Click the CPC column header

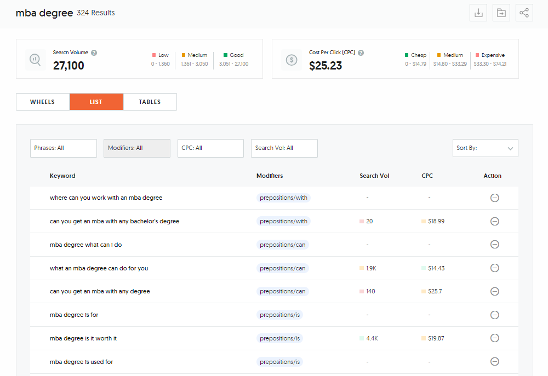427,176
